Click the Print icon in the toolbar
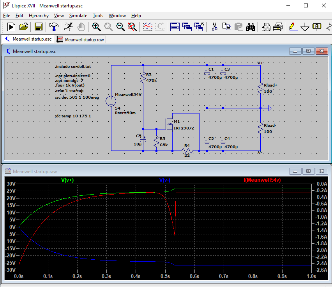The image size is (332, 287). point(277,27)
